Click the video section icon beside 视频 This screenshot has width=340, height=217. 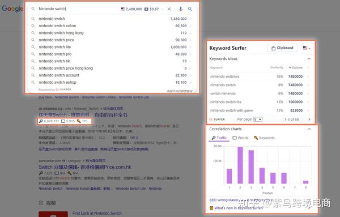coord(41,203)
